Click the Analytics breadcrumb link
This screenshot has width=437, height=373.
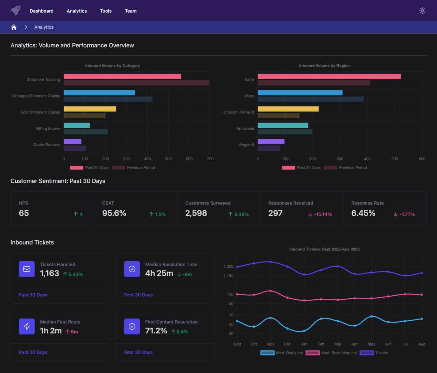[44, 27]
